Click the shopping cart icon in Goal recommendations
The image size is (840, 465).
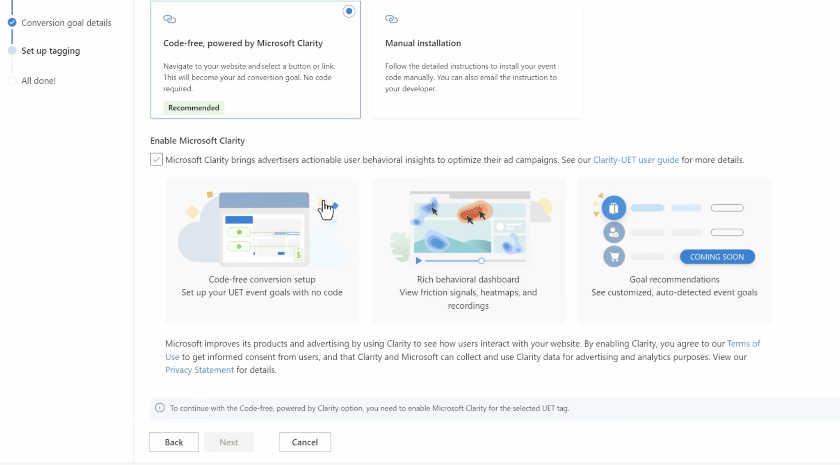[614, 257]
